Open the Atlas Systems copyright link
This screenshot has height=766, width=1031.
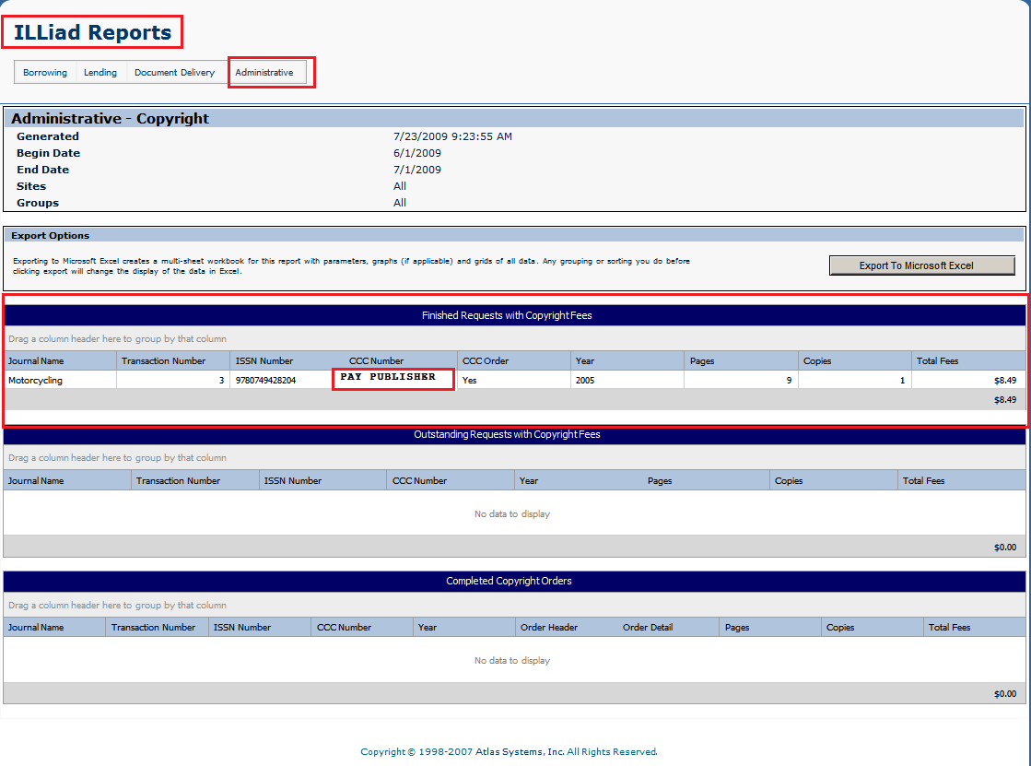point(511,750)
